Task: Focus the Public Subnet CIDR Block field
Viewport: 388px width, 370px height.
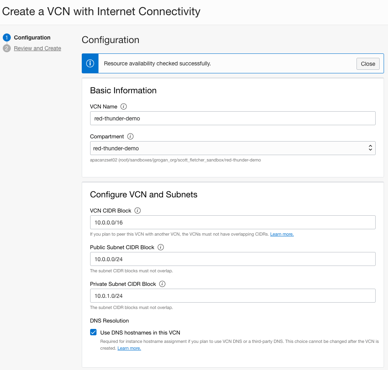Action: tap(232, 259)
